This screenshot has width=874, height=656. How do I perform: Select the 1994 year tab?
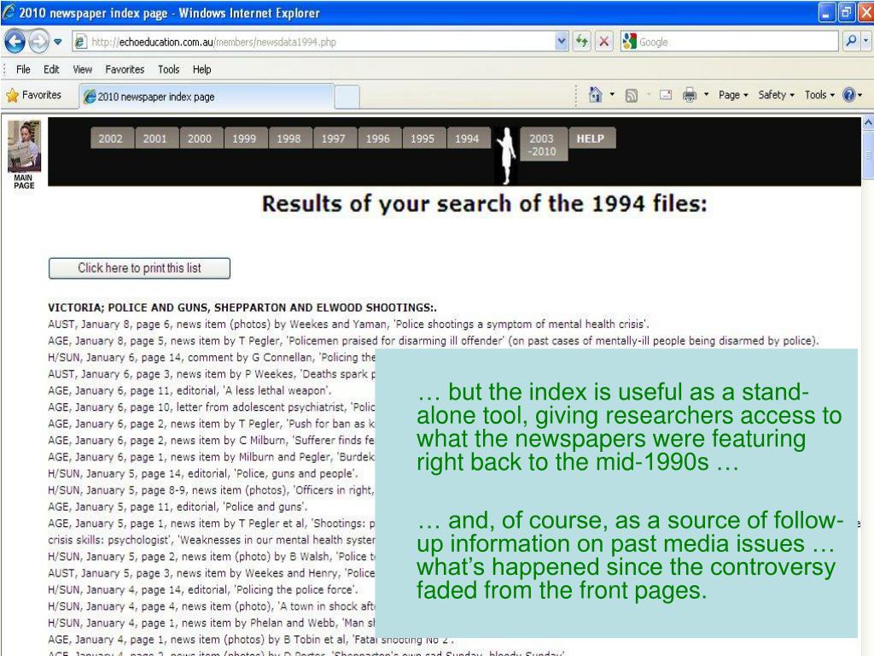pos(469,138)
